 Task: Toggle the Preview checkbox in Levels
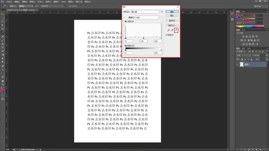(166, 35)
